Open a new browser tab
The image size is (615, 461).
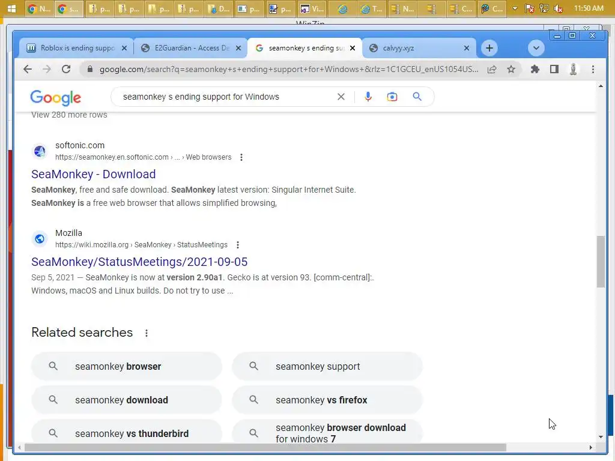pyautogui.click(x=489, y=48)
